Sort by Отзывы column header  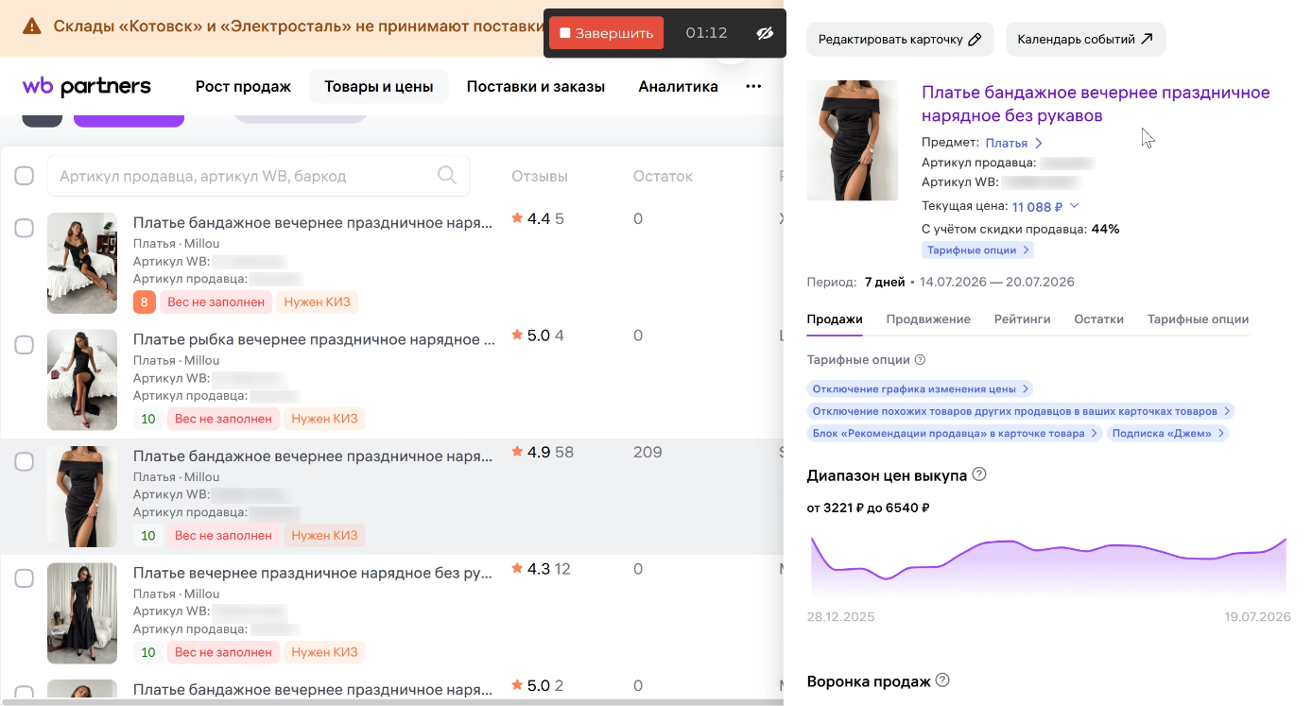coord(540,176)
